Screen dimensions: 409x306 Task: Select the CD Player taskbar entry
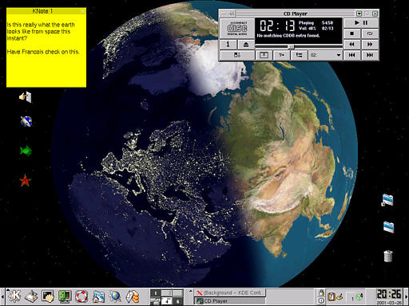click(229, 300)
